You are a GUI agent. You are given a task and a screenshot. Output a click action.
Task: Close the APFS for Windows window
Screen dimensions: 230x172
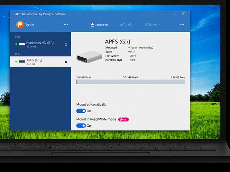click(183, 14)
